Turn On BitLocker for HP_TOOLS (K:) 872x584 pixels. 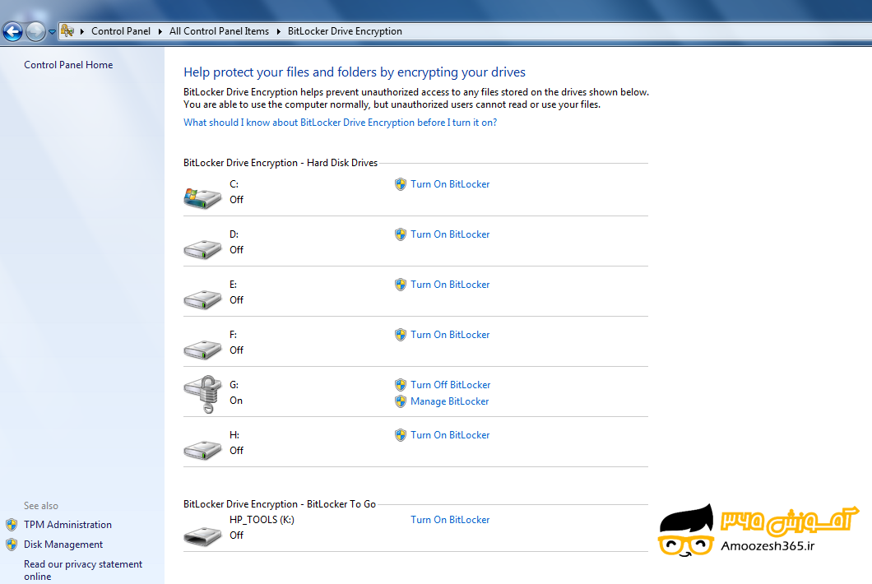pyautogui.click(x=451, y=520)
